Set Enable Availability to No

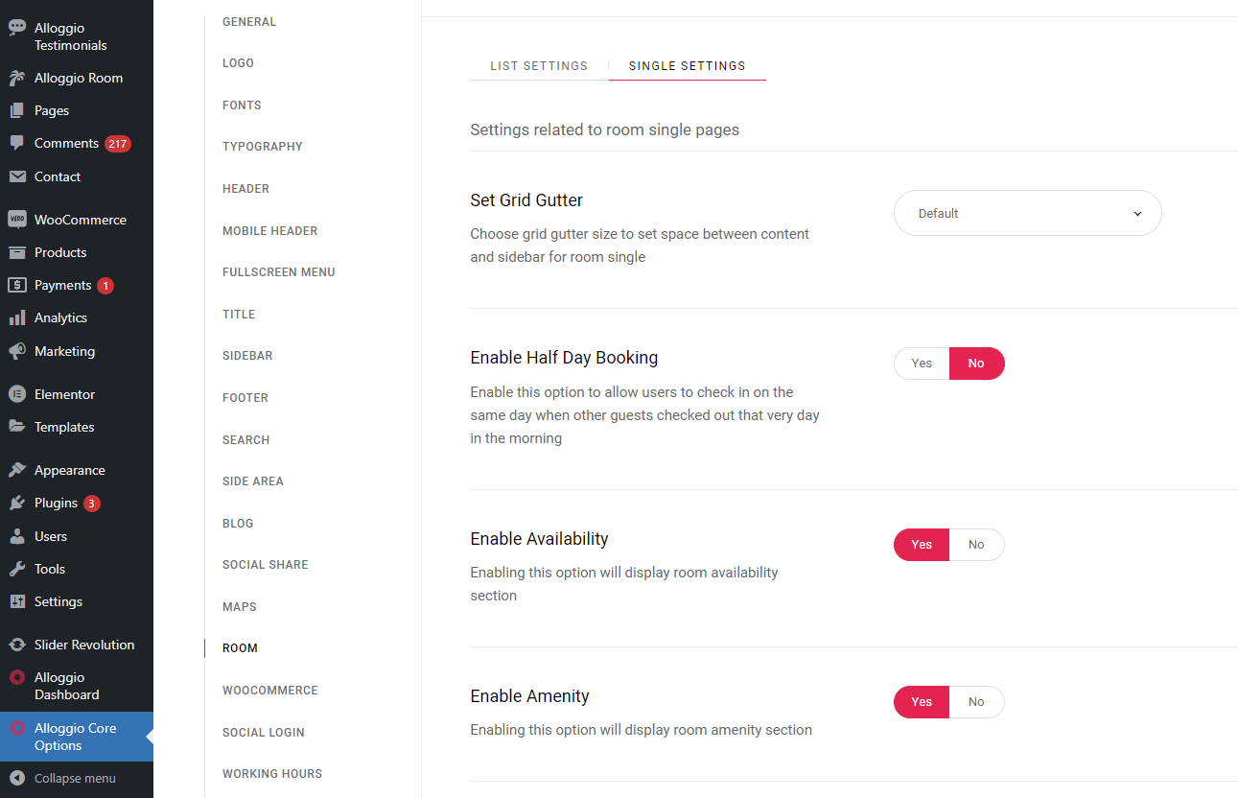[x=976, y=545]
